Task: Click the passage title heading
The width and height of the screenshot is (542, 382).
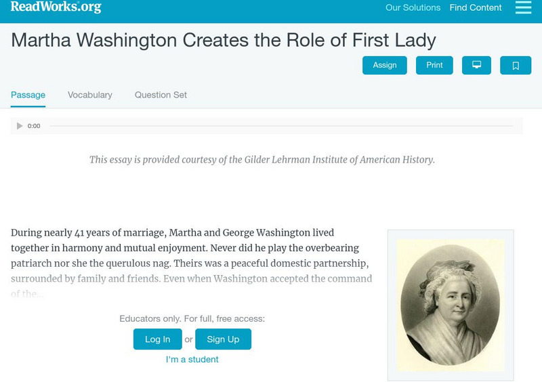Action: click(224, 39)
